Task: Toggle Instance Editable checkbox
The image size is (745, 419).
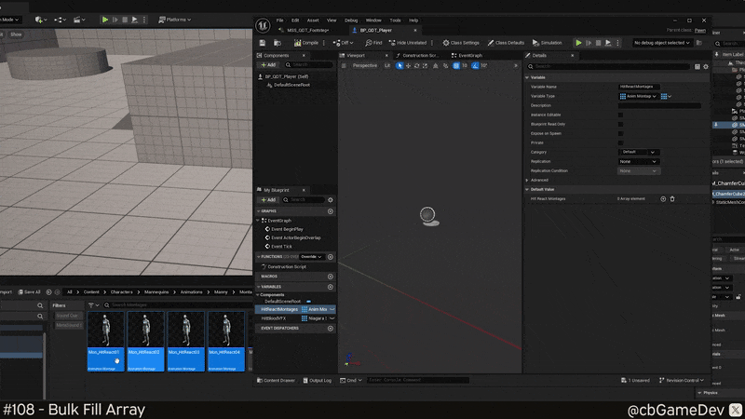Action: [621, 115]
